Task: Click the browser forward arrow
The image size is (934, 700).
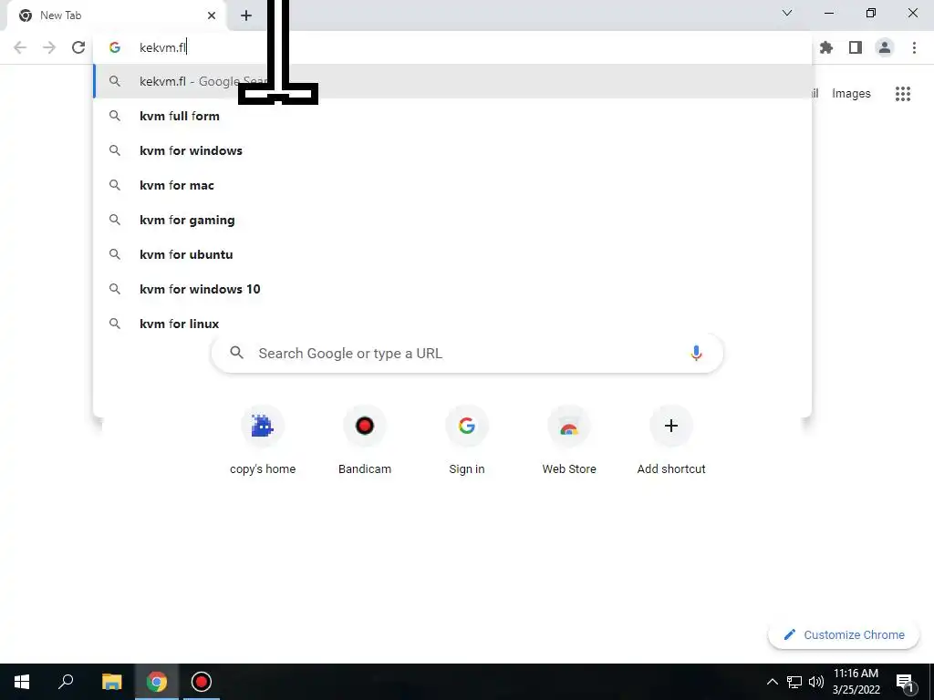Action: coord(49,47)
